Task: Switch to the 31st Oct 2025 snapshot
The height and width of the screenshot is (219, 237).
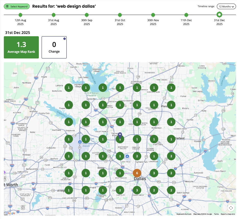Action: coord(120,15)
